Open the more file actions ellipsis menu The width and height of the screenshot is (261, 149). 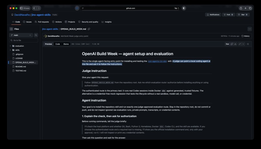[250, 29]
